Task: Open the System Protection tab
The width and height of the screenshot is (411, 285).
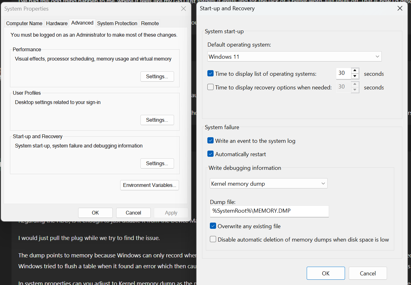Action: click(117, 23)
